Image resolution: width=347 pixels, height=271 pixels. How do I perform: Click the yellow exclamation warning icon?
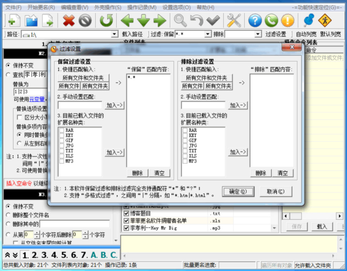[x=288, y=20]
